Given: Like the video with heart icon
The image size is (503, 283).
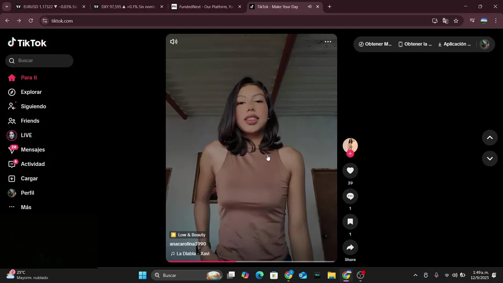Looking at the screenshot, I should 350,171.
